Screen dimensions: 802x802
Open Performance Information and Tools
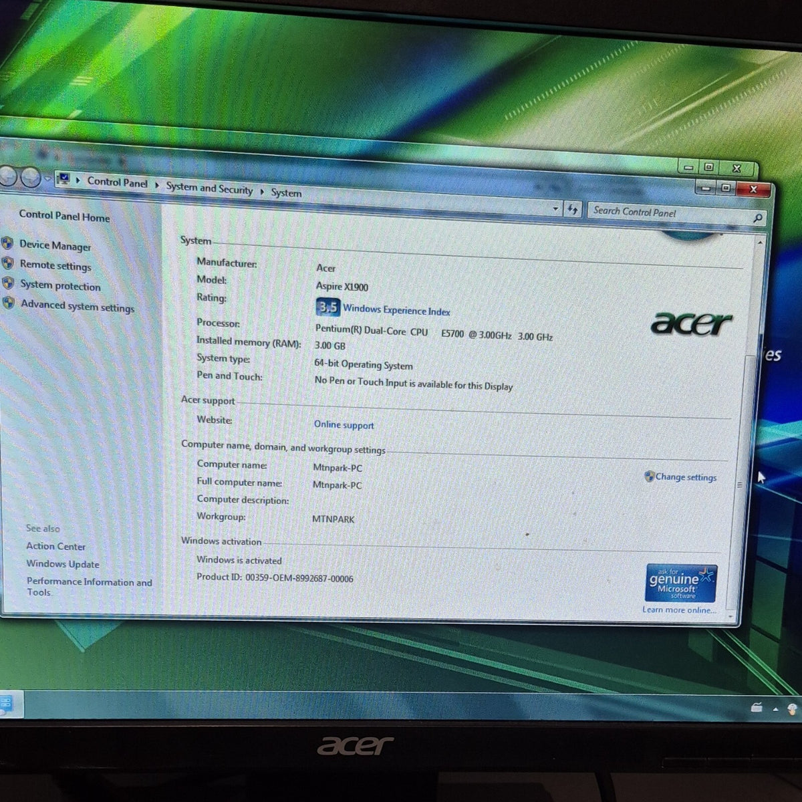(x=89, y=587)
